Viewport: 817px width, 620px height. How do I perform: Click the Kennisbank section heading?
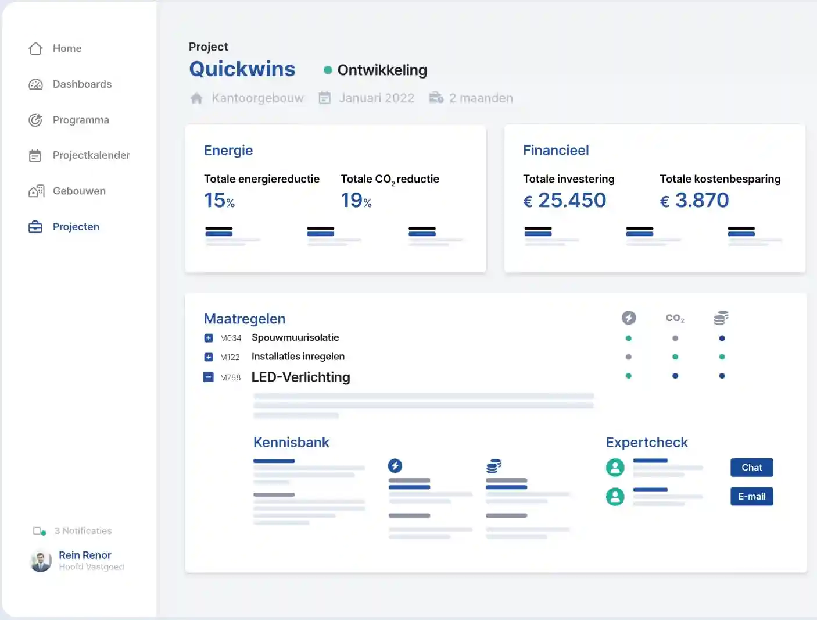tap(291, 443)
